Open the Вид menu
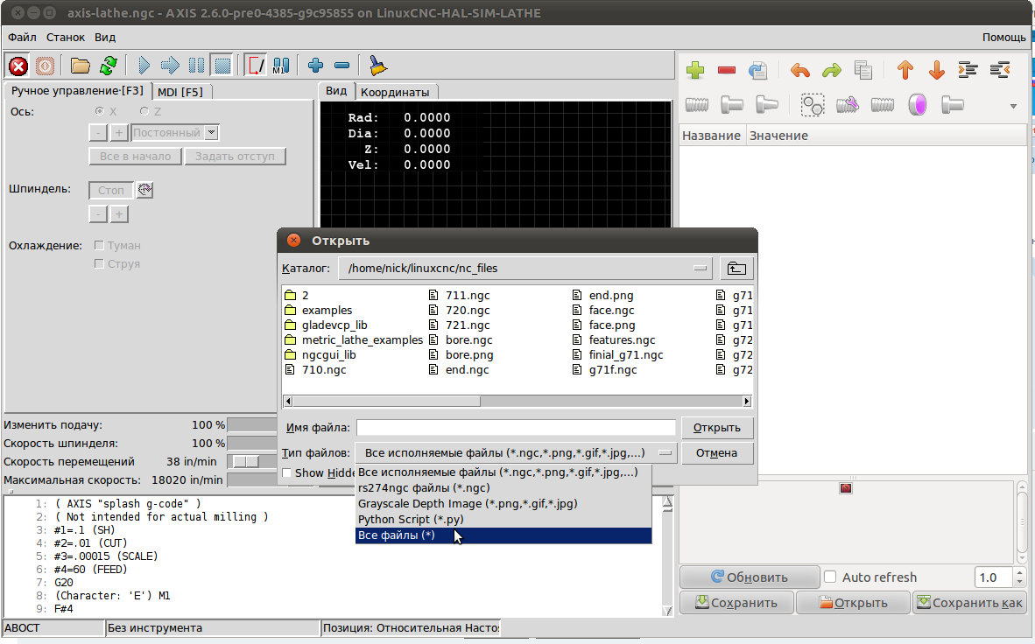This screenshot has height=644, width=1035. [x=104, y=37]
